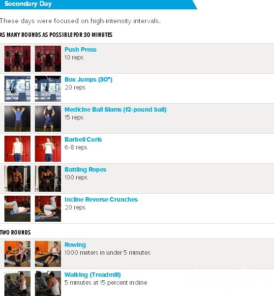This screenshot has height=296, width=274.
Task: Open the Rowing exercise link
Action: tap(75, 245)
